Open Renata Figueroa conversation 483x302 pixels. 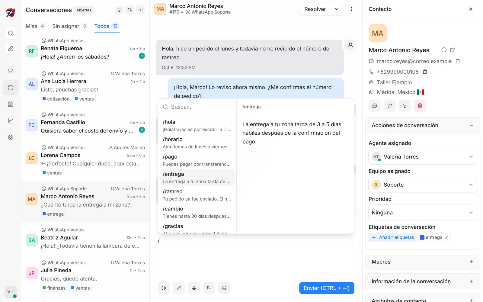[85, 50]
